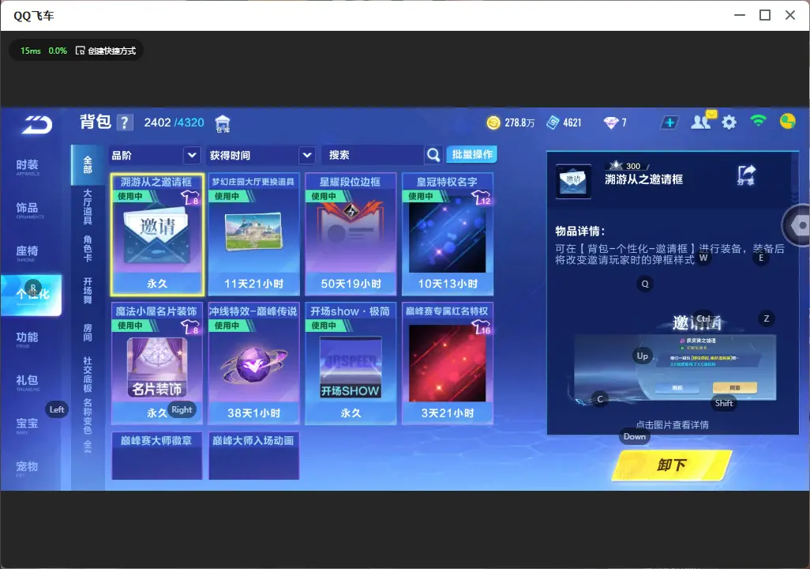
Task: Switch to the 房间 sub-tab
Action: click(x=88, y=333)
